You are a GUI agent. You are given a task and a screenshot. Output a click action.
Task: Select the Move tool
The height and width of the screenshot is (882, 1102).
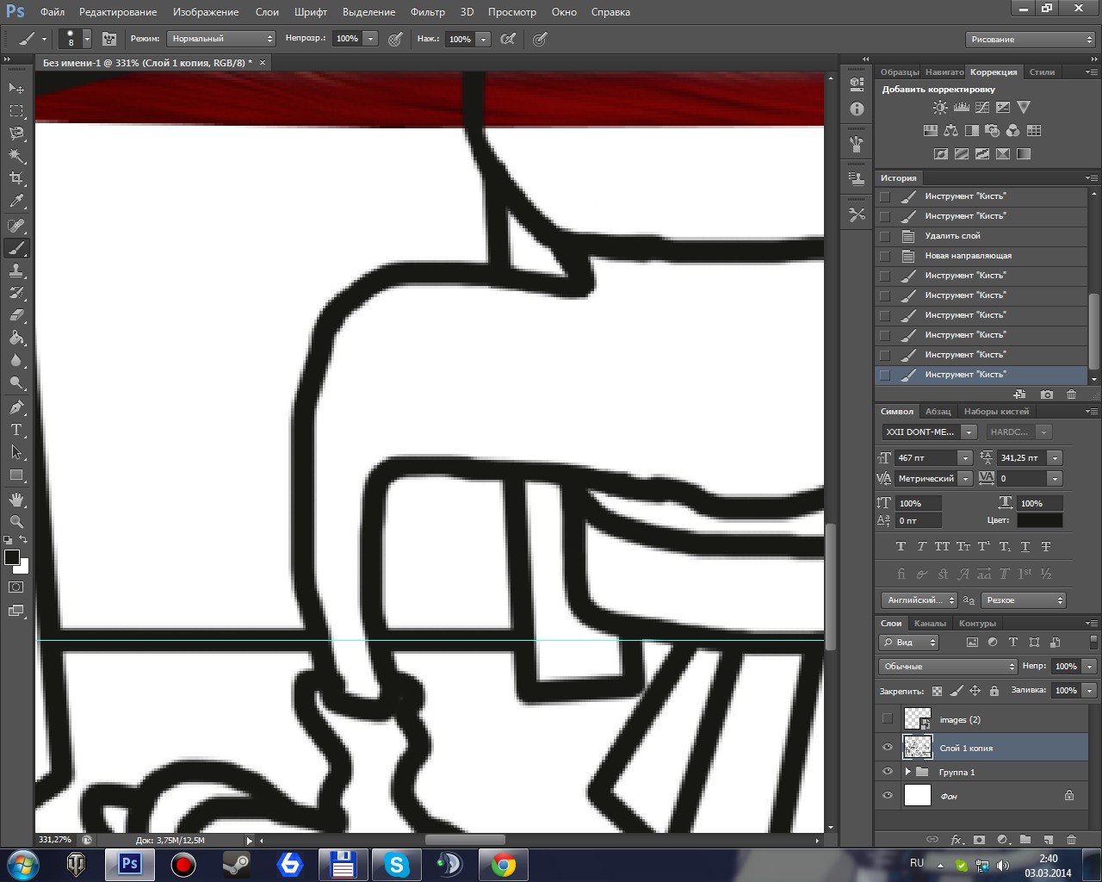[x=16, y=88]
